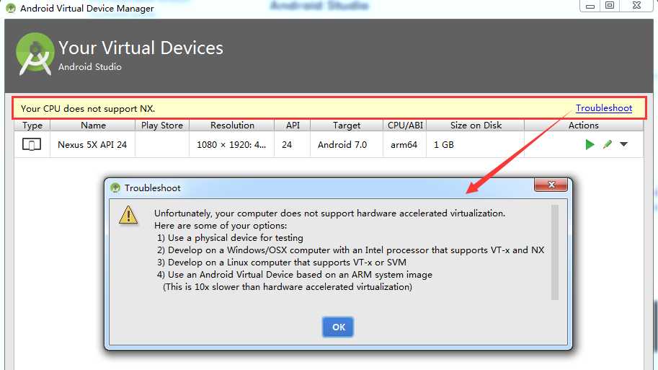Launch the Nexus 5X API 24 emulator
658x370 pixels.
[x=590, y=144]
